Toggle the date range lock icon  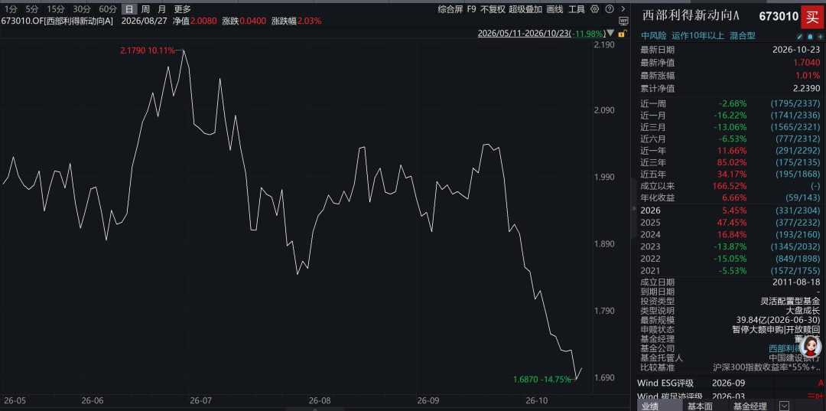(x=622, y=34)
